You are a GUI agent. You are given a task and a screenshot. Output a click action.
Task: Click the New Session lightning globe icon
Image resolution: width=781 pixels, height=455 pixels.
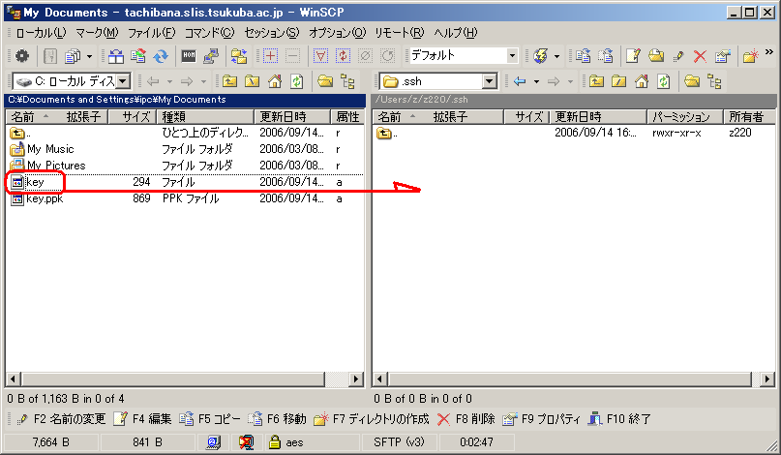(x=541, y=56)
